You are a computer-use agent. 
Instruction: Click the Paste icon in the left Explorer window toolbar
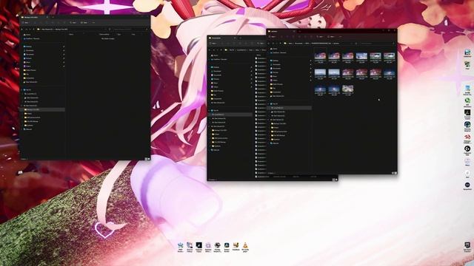[x=47, y=23]
